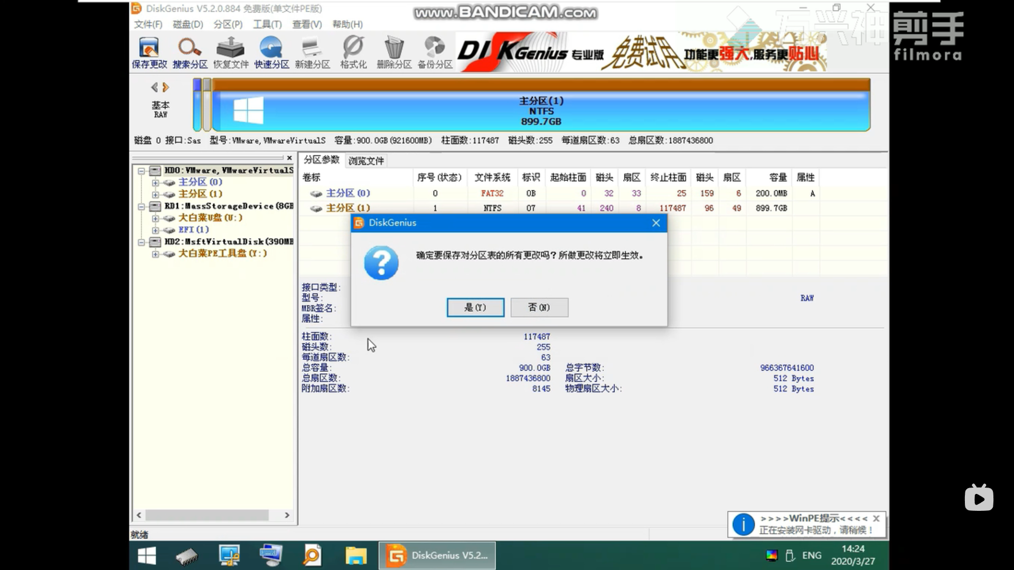This screenshot has height=570, width=1014.
Task: Open the 分区(P) partition menu
Action: coord(228,24)
